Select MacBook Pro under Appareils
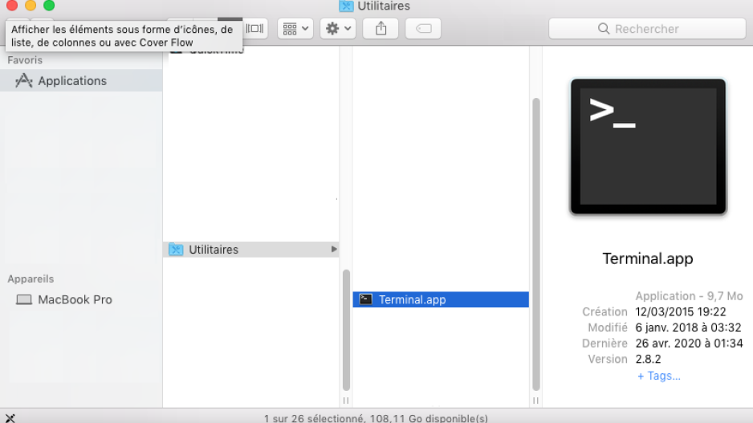Image resolution: width=753 pixels, height=423 pixels. tap(81, 299)
